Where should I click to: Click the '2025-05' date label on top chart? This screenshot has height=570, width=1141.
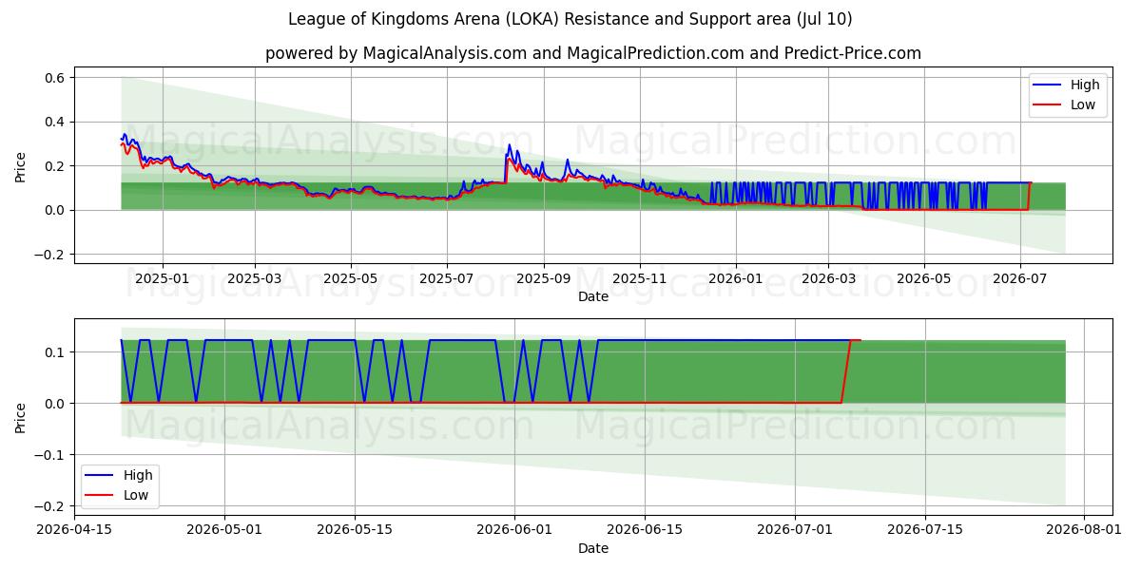pos(351,278)
